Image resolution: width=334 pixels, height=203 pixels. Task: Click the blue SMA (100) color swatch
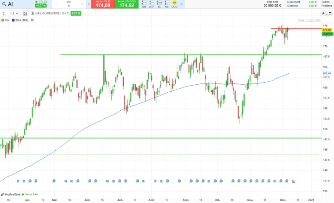pos(13,20)
